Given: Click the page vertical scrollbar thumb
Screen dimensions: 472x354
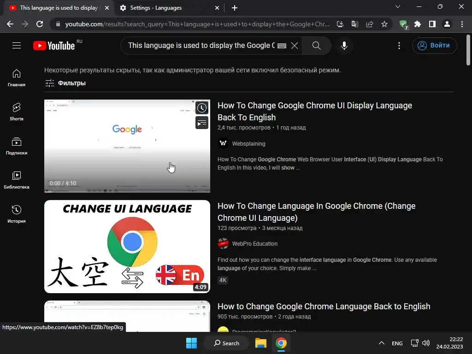Looking at the screenshot, I should click(x=468, y=50).
